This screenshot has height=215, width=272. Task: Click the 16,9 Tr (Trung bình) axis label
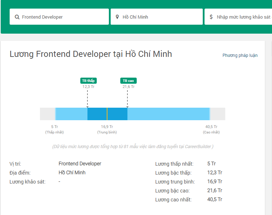click(107, 129)
